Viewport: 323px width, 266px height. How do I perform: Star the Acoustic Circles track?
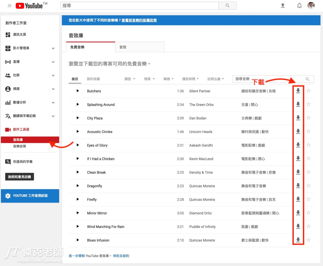[308, 131]
